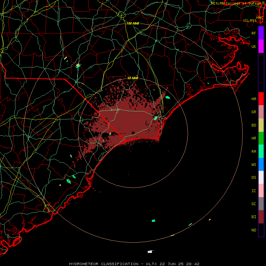Click the HA legend label
266x266 pixels.
[x=254, y=99]
